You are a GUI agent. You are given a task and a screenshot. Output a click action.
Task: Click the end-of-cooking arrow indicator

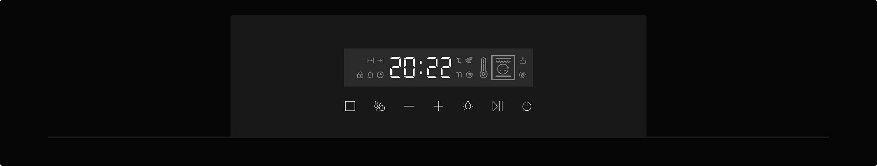381,60
